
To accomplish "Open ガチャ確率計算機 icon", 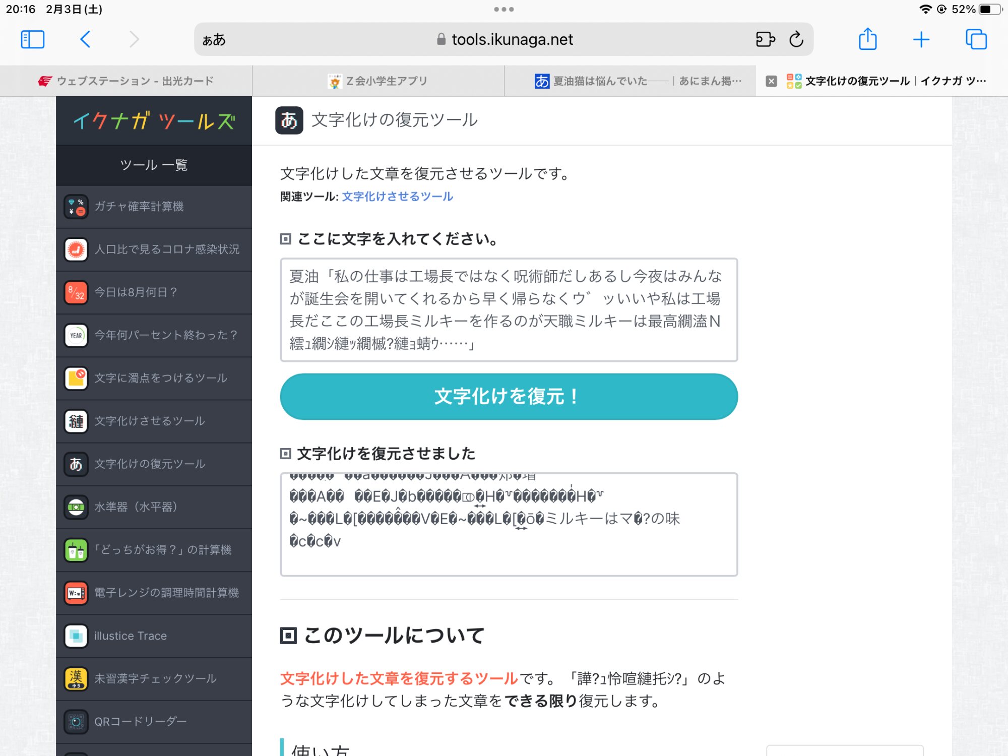I will [76, 207].
